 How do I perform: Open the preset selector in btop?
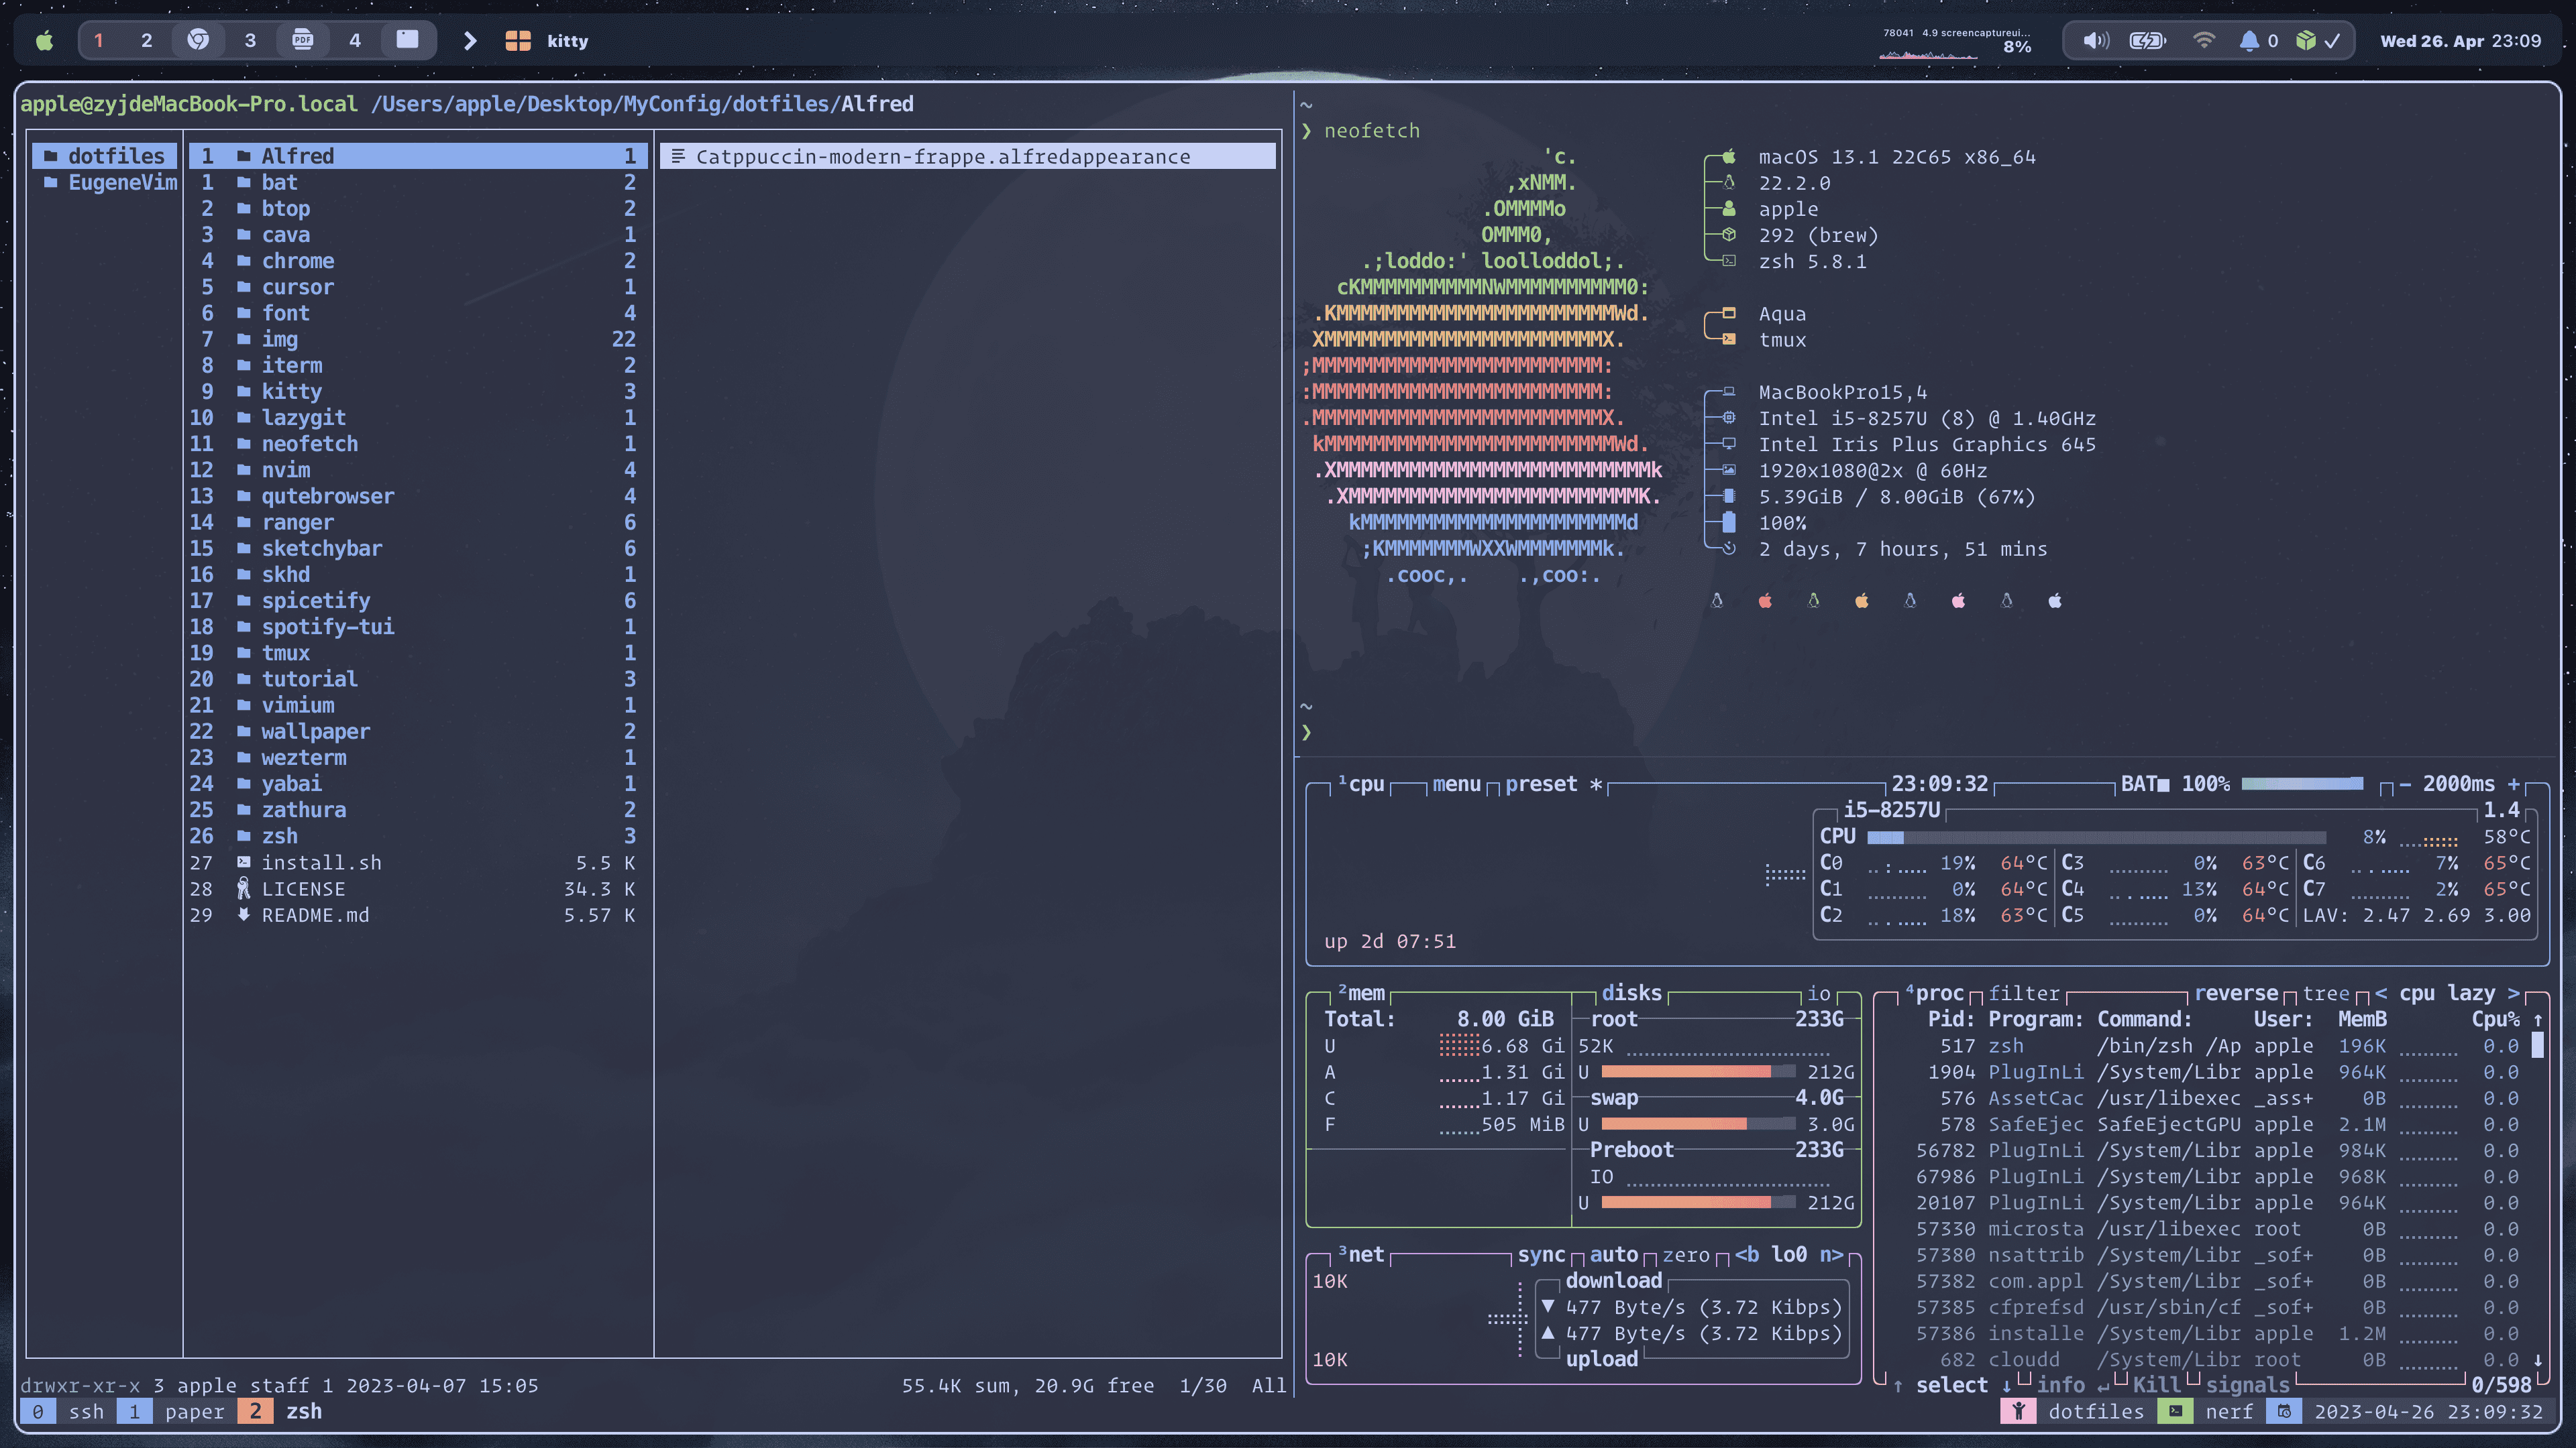(x=1541, y=784)
